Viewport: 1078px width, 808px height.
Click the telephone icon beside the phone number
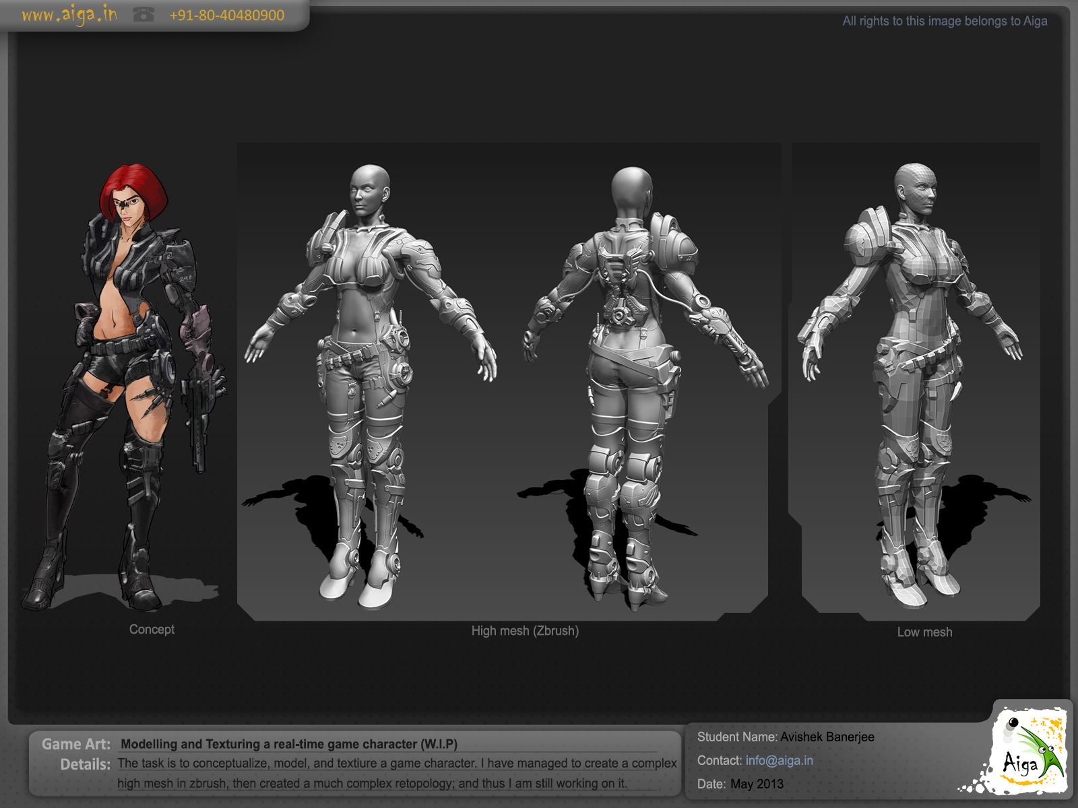[x=144, y=14]
